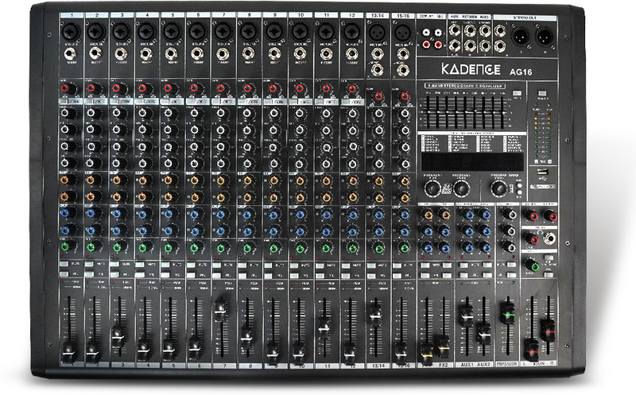
Task: Turn the green pan knob on channel 4
Action: point(144,247)
